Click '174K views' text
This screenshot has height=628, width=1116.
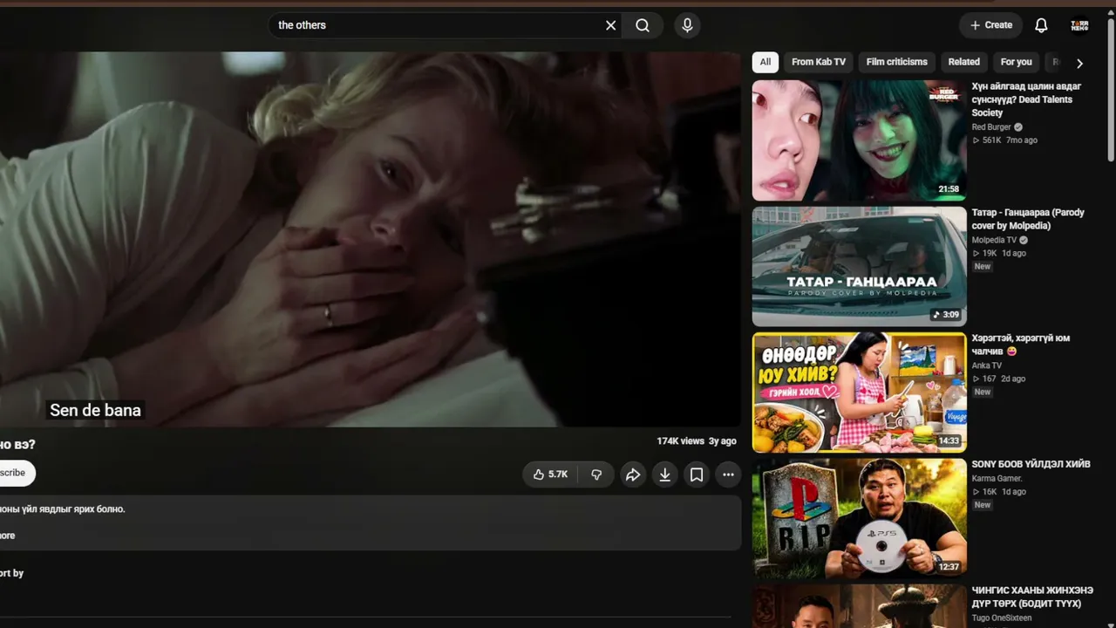(x=680, y=441)
